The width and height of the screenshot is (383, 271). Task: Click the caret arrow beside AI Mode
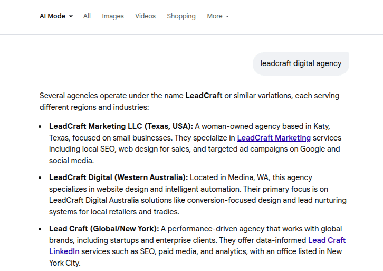[x=71, y=17]
